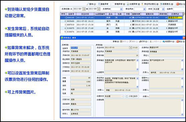Click the 异常件数 column header

point(163,14)
